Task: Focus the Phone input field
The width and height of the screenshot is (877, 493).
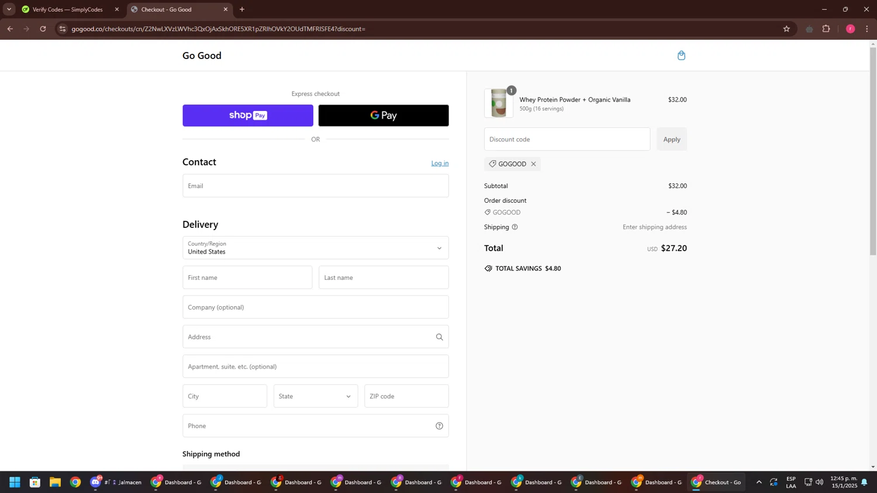Action: click(x=316, y=426)
